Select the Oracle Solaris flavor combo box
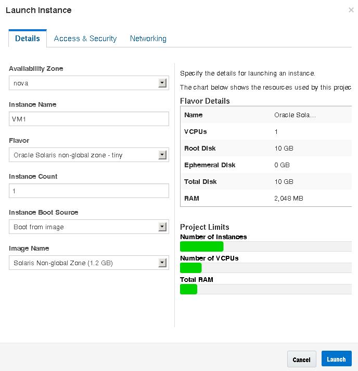358x371 pixels. (x=83, y=155)
